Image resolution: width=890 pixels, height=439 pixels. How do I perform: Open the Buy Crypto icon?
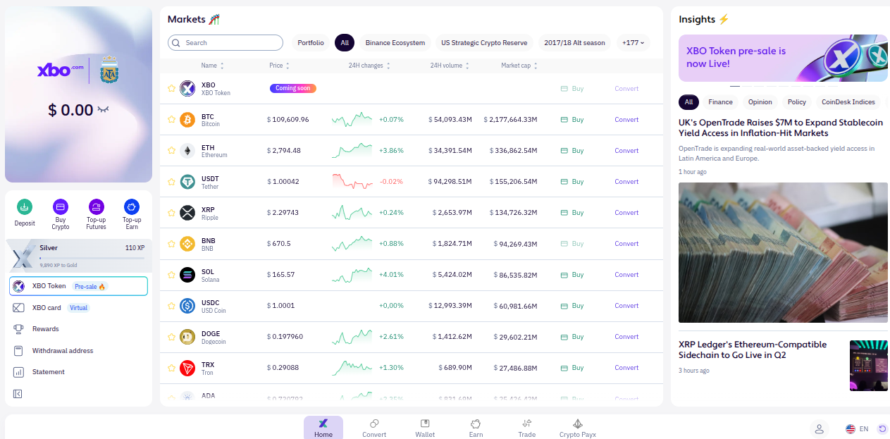(61, 206)
